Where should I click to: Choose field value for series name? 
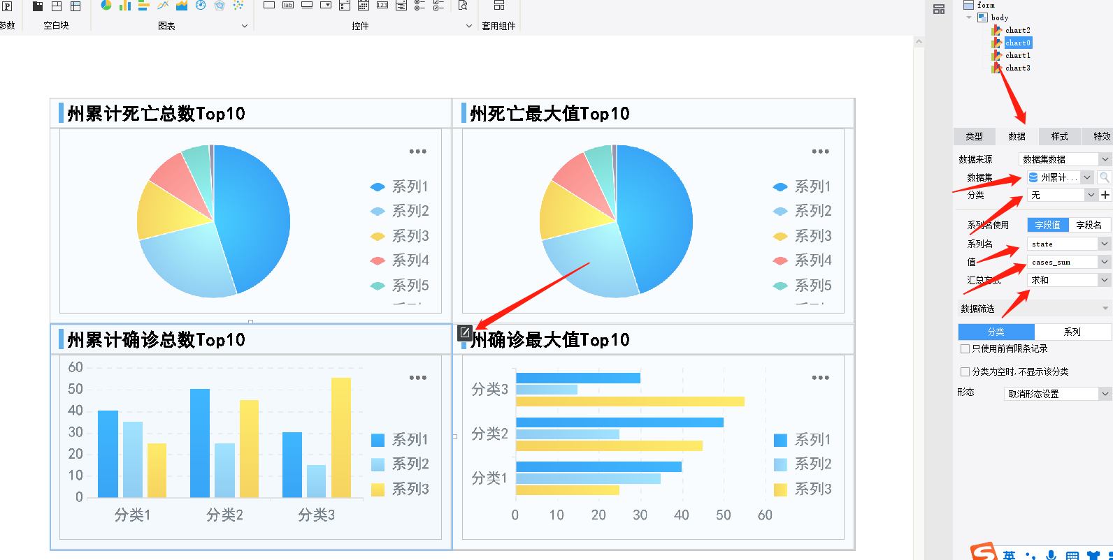pos(1048,225)
